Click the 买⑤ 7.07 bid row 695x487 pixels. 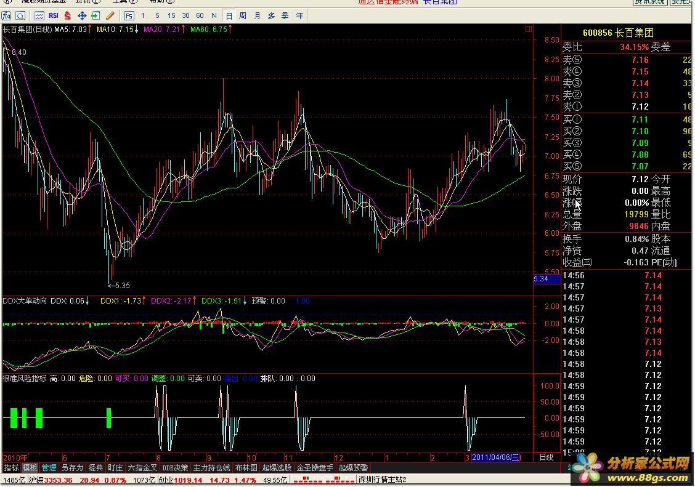click(627, 166)
